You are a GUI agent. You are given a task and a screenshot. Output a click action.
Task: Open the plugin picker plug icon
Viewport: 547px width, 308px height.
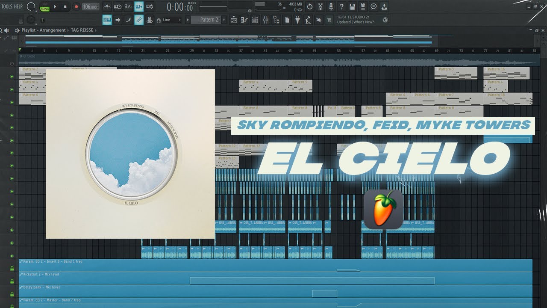pos(297,20)
